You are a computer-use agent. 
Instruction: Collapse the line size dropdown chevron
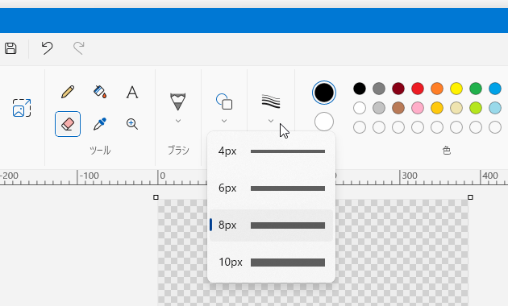pos(271,121)
